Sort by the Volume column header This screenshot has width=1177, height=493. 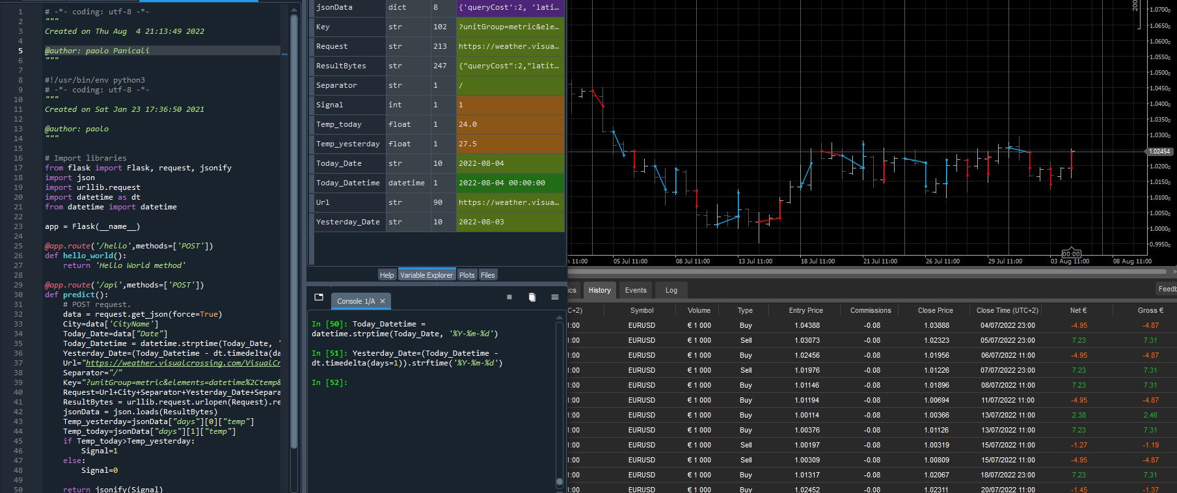point(699,310)
